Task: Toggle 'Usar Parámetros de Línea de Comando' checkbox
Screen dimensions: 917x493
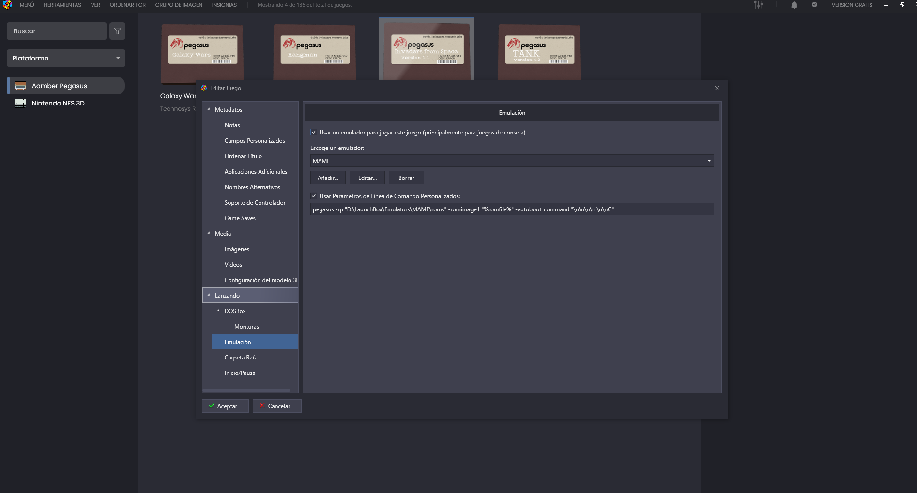Action: (314, 196)
